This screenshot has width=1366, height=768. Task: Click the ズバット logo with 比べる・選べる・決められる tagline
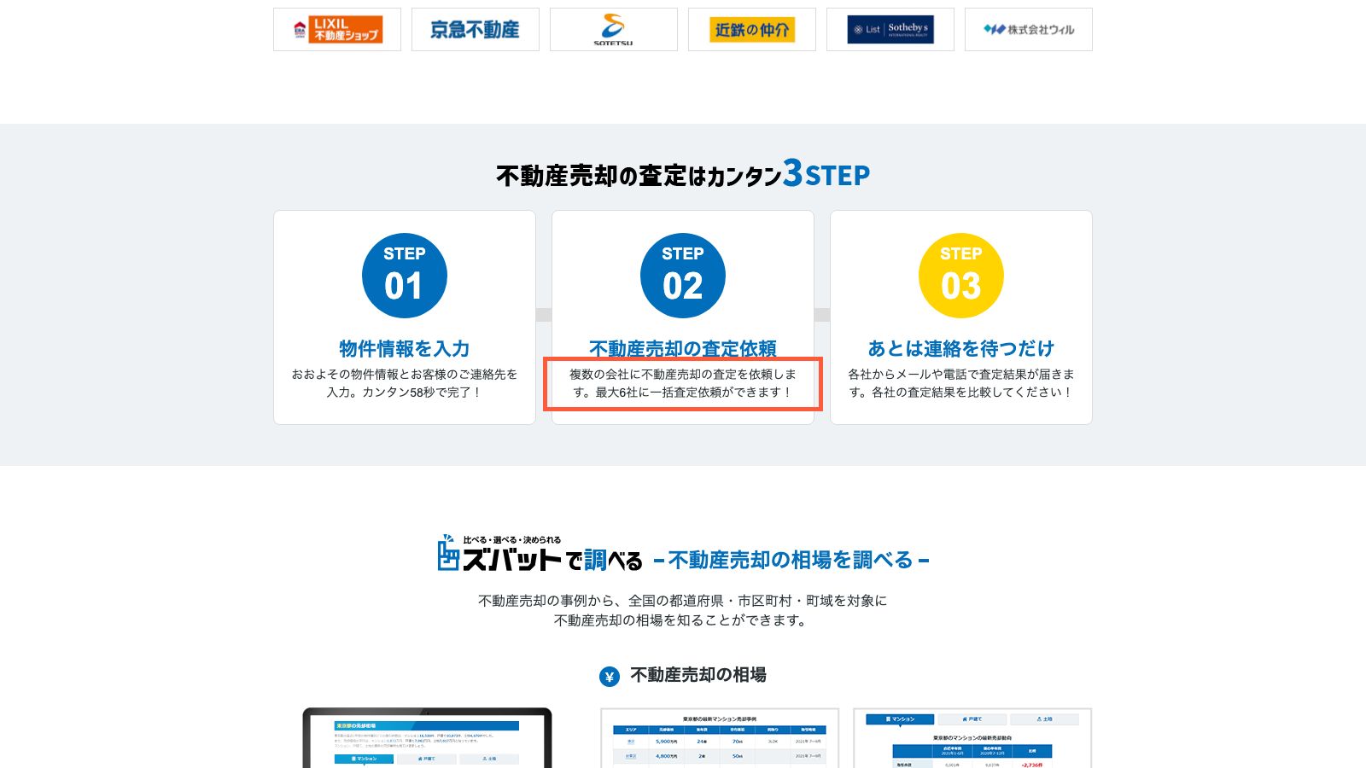pos(540,555)
